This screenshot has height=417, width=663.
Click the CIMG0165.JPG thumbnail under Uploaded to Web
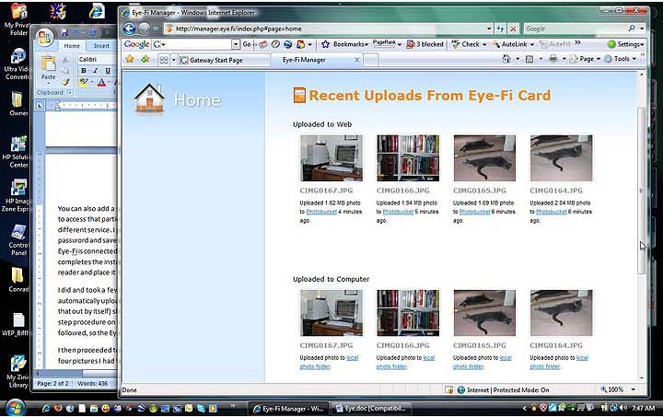coord(484,157)
